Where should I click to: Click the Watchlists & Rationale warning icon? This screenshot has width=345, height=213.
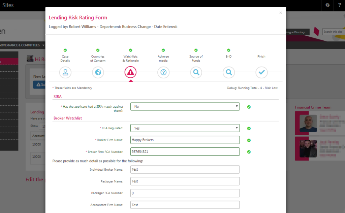click(x=130, y=72)
